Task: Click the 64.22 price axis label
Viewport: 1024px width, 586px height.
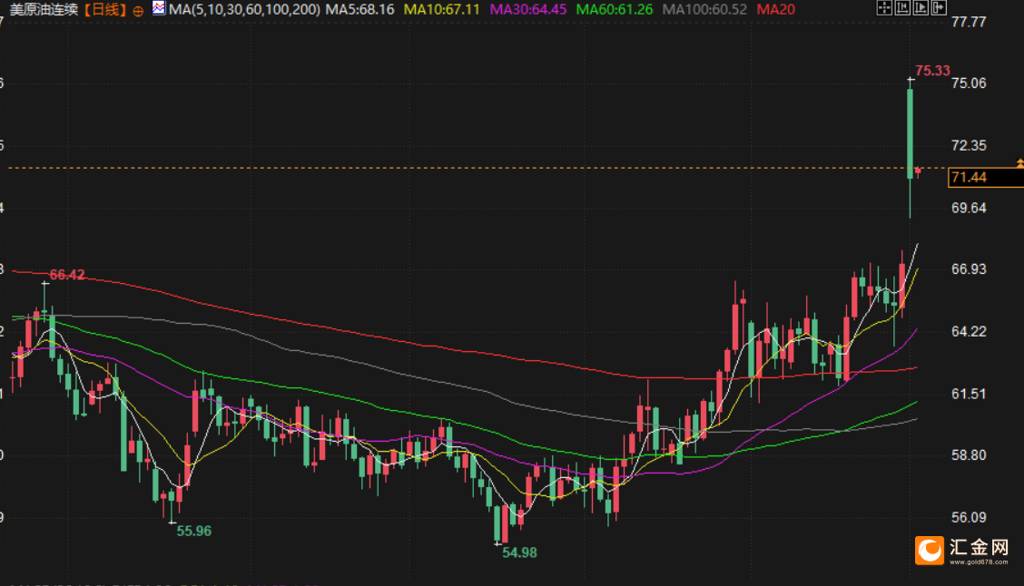Action: [x=969, y=331]
